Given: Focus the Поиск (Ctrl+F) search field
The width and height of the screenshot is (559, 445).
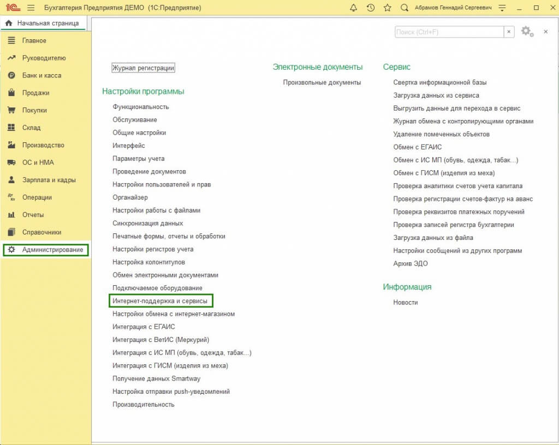Looking at the screenshot, I should click(449, 32).
